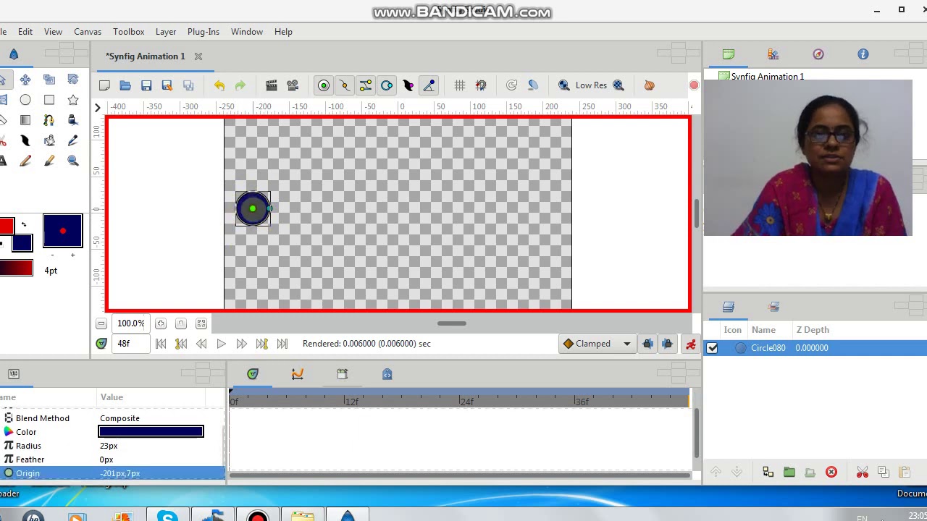Toggle angle handles display

429,85
